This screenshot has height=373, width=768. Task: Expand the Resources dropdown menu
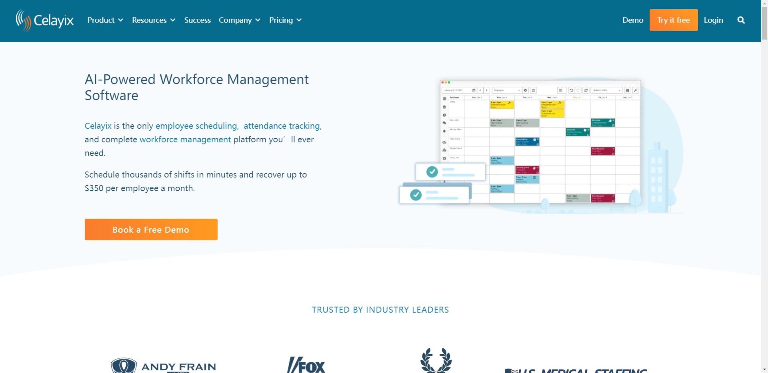[x=154, y=20]
